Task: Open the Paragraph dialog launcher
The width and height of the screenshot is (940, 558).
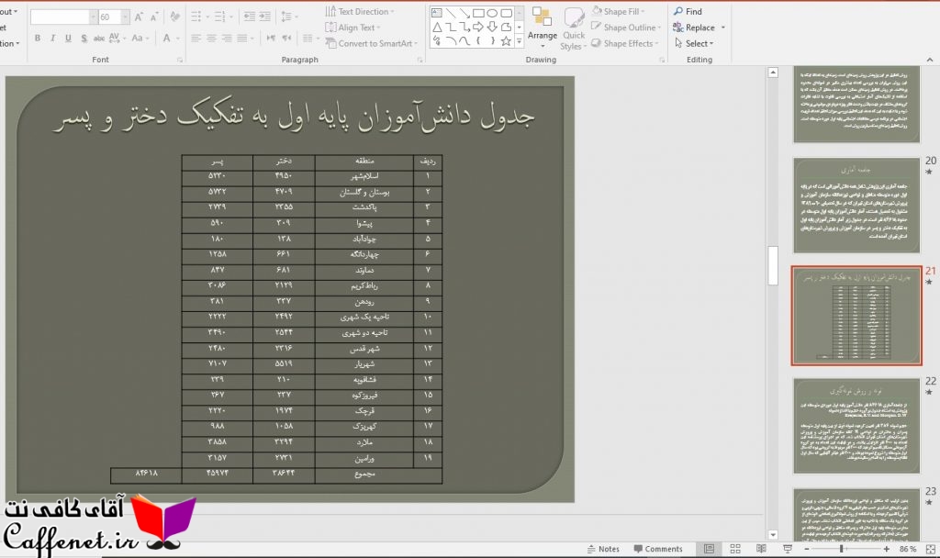Action: point(420,60)
